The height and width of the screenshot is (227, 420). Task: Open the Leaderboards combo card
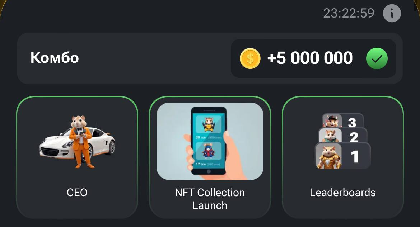coord(342,157)
